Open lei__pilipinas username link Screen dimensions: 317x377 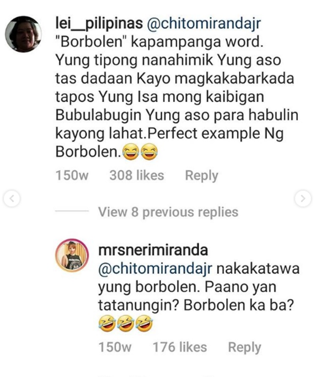[99, 24]
